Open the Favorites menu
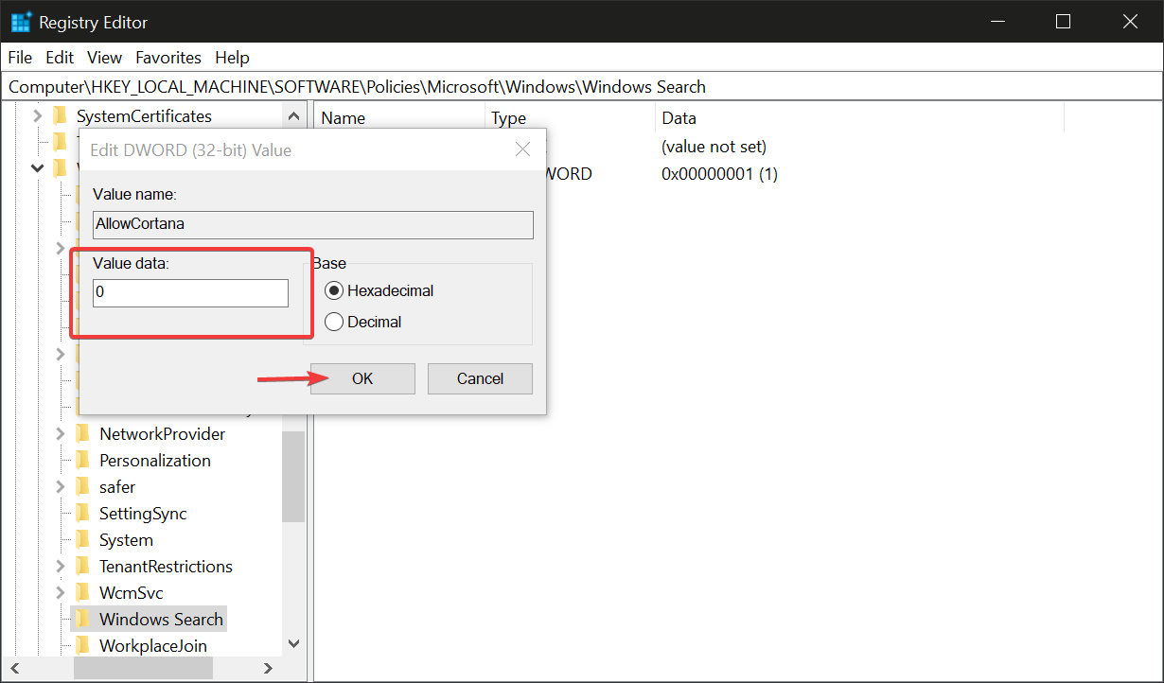 click(168, 58)
